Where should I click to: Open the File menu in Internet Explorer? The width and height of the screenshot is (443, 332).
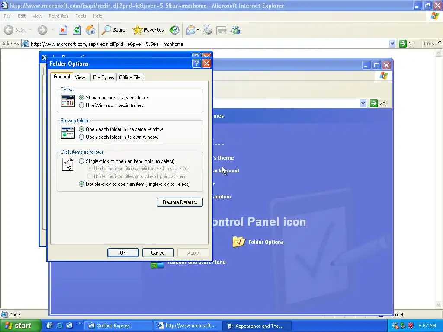tap(7, 16)
